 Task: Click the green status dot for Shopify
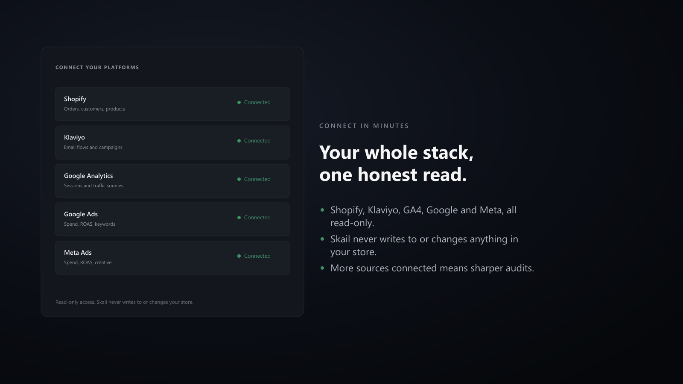pyautogui.click(x=239, y=102)
